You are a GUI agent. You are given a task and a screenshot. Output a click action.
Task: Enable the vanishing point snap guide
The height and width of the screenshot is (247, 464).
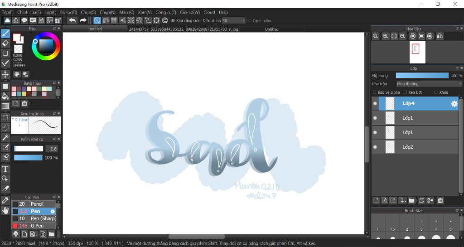tap(122, 20)
